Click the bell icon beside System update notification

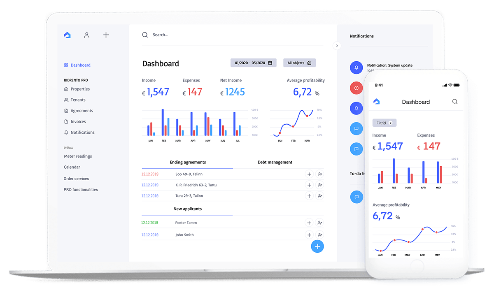click(356, 67)
